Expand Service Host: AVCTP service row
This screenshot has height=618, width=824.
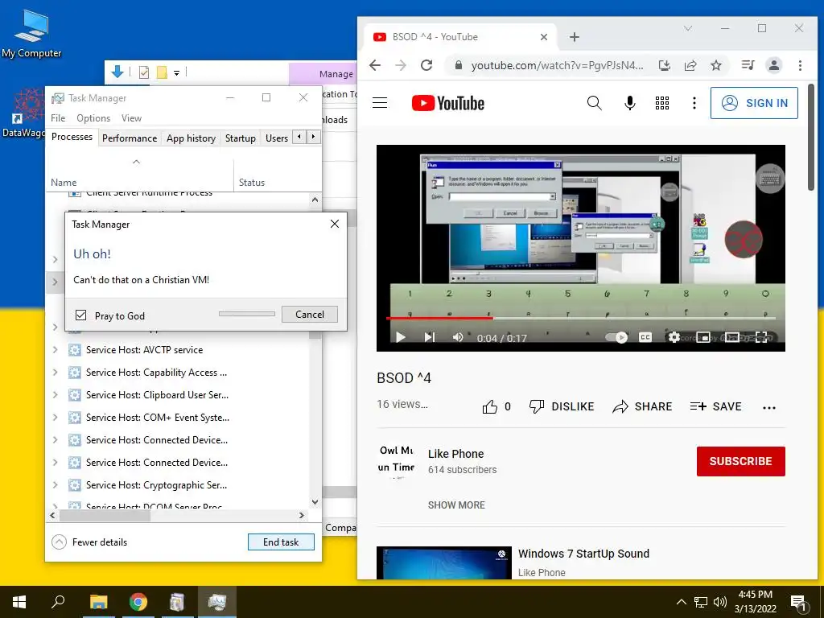tap(56, 349)
